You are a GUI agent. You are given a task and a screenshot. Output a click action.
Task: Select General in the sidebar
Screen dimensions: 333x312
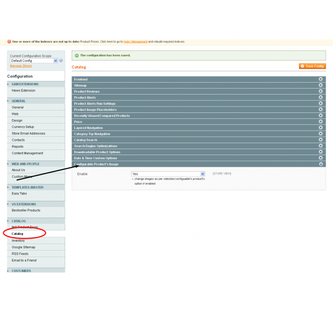[x=17, y=107]
